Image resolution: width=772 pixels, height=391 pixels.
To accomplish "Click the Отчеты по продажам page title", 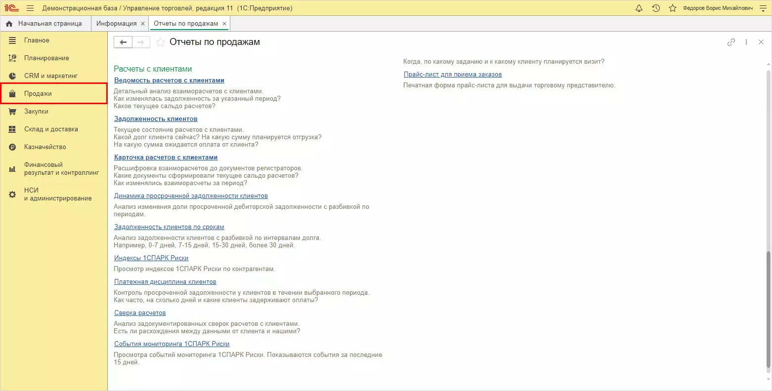I will [214, 42].
